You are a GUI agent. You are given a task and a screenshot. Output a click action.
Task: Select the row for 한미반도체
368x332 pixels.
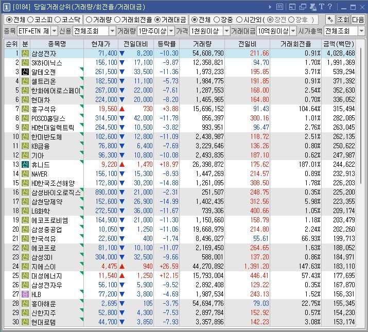[180, 136]
